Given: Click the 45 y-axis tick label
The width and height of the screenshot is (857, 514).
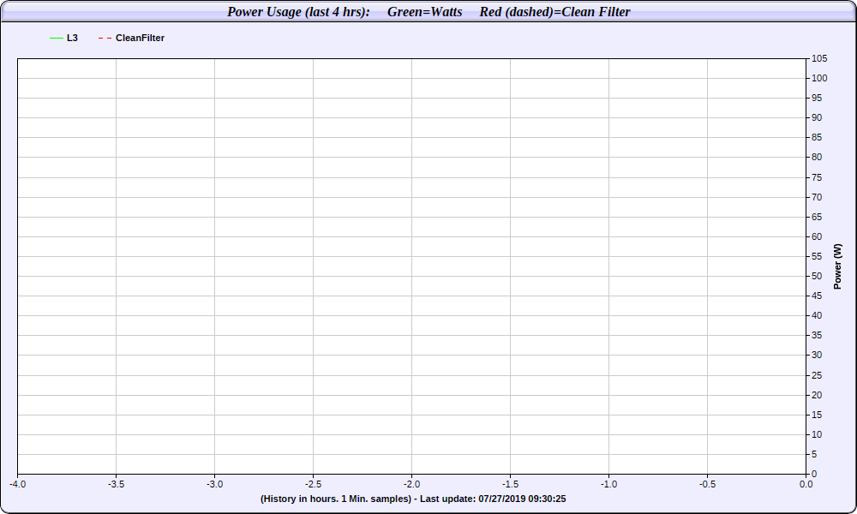Looking at the screenshot, I should click(x=817, y=296).
